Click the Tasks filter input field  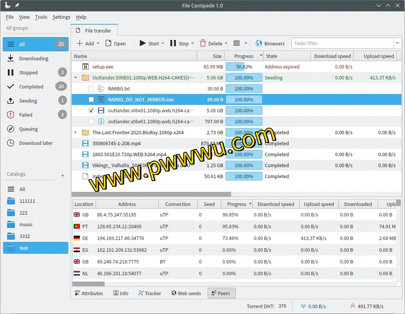[x=342, y=43]
